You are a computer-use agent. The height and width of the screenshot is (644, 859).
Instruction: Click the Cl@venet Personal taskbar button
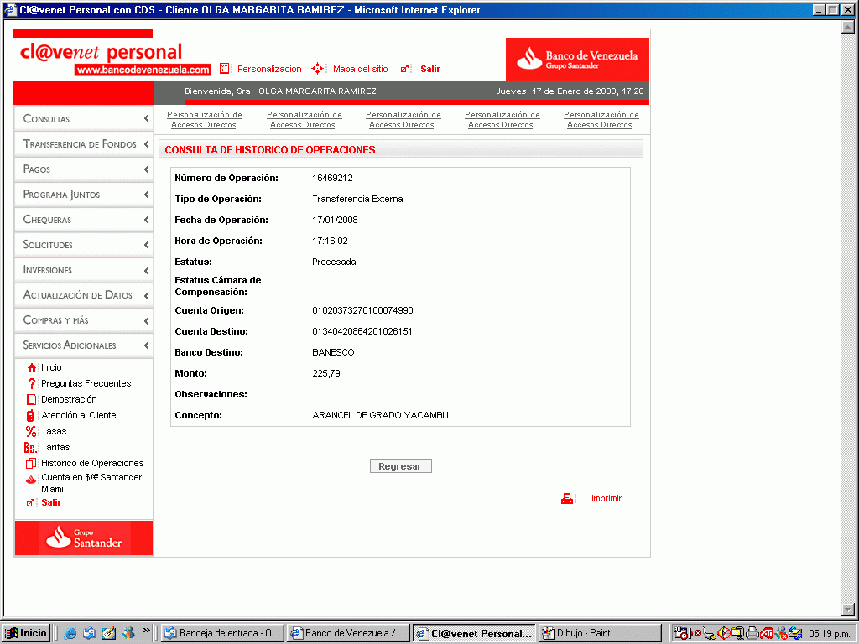pos(474,633)
